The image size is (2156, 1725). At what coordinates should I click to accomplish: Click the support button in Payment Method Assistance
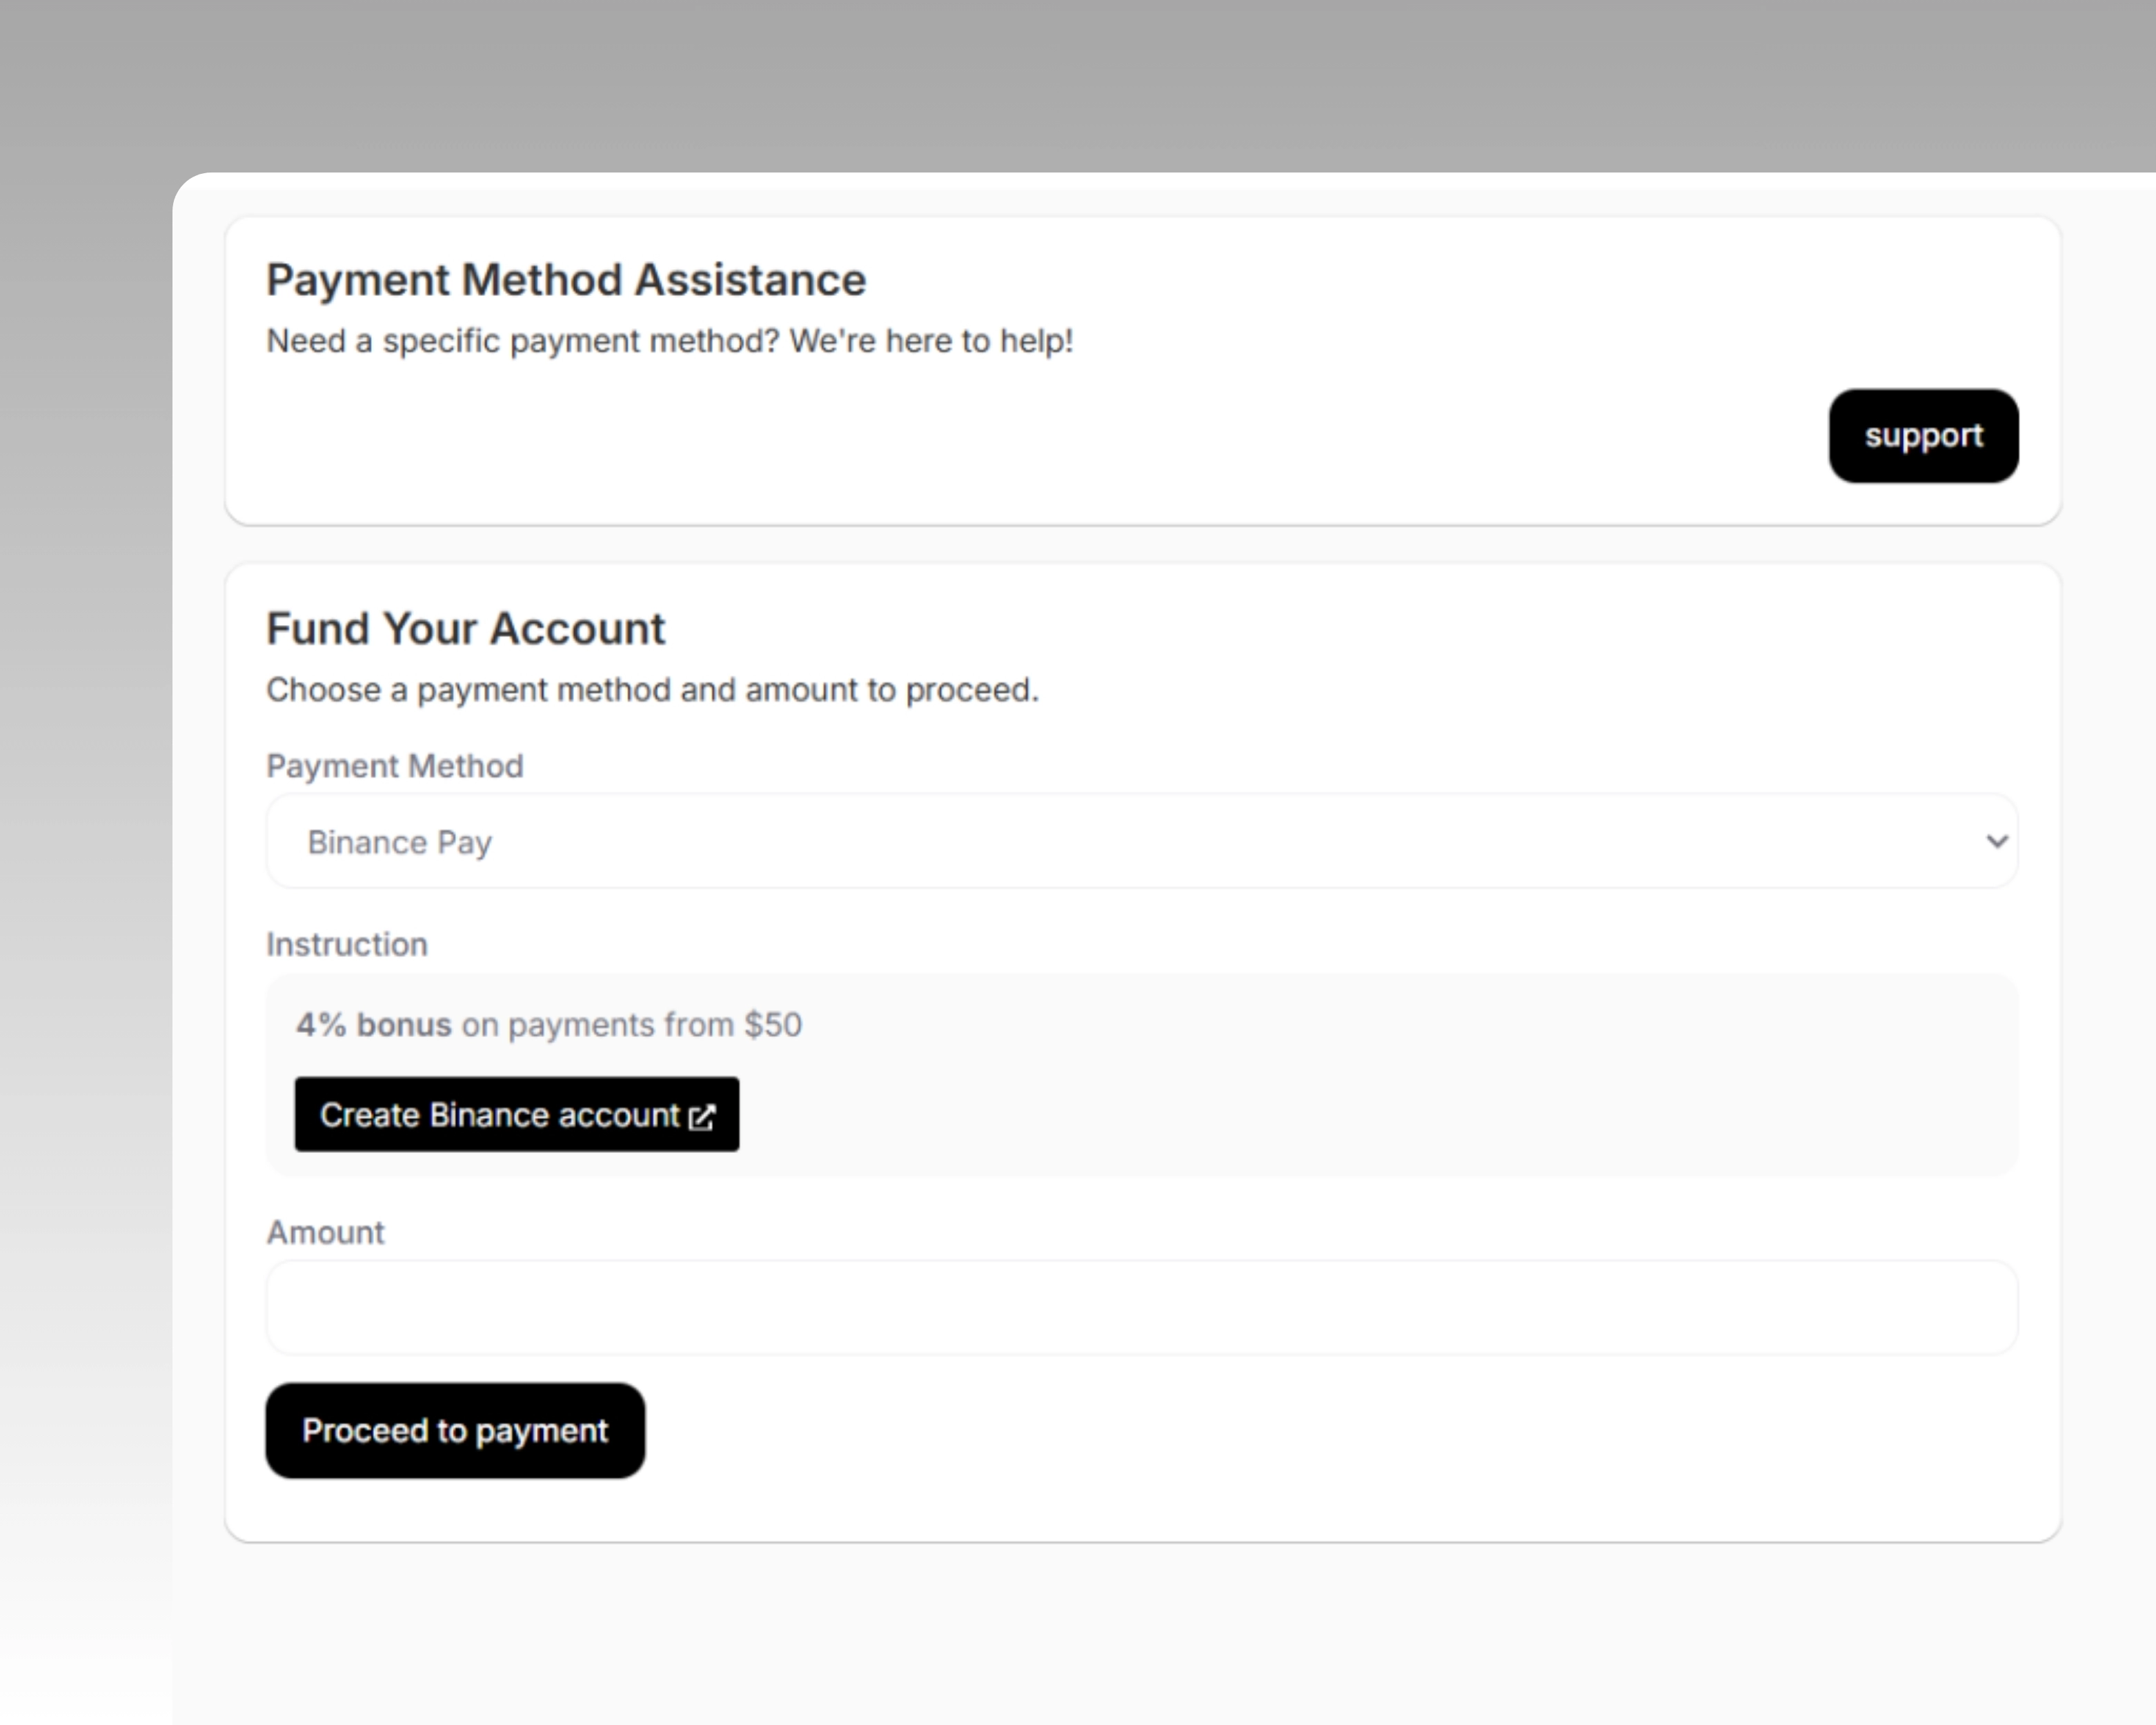click(x=1922, y=436)
